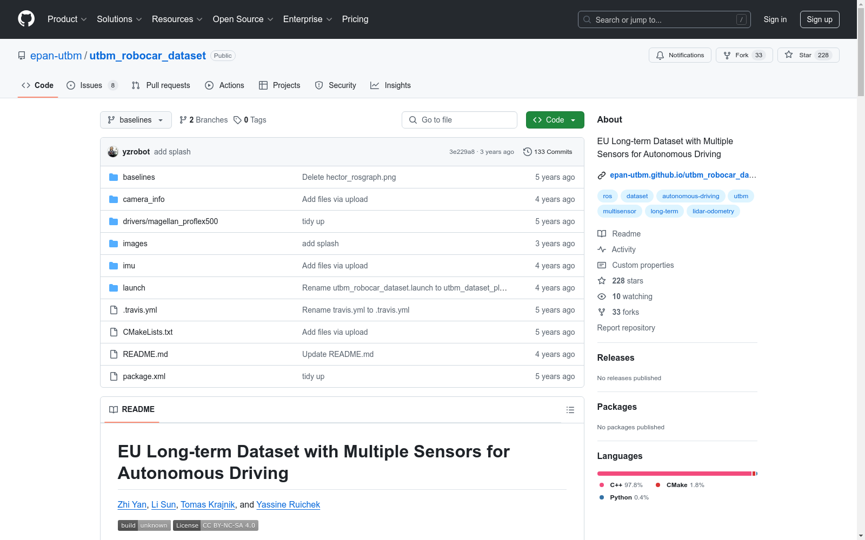Click the Zhi Yan author link

tap(132, 504)
